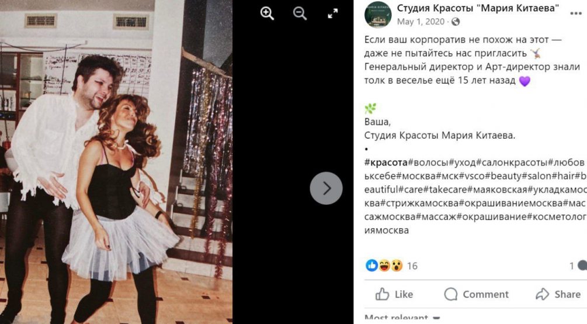Screen dimensions: 587x324
Task: Comment on the post
Action: [476, 294]
